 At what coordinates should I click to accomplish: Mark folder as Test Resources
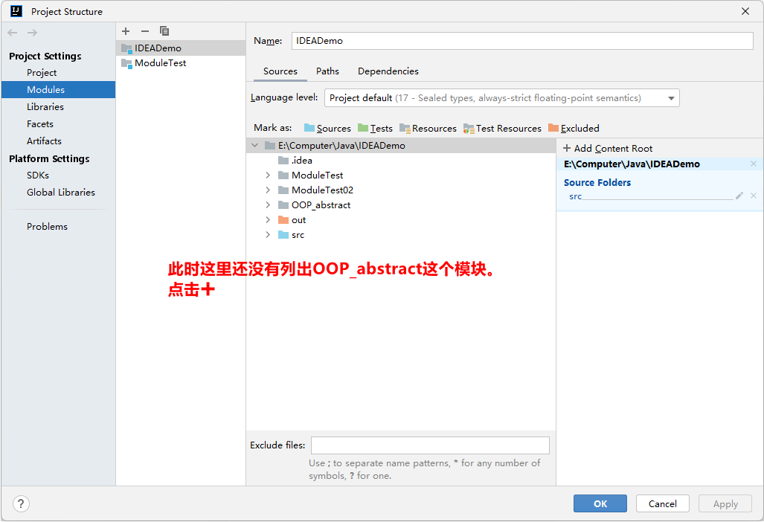(x=502, y=128)
